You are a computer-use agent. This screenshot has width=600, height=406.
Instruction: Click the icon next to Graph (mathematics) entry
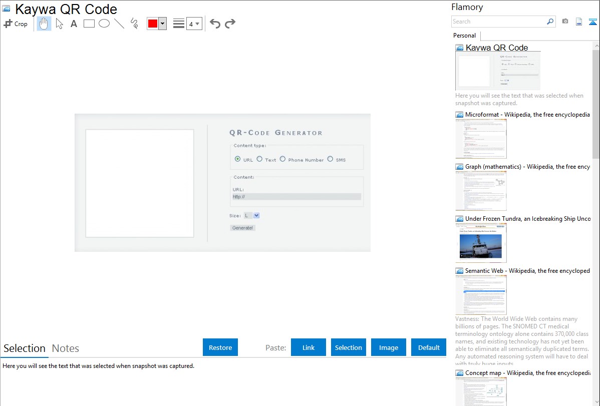(x=459, y=167)
